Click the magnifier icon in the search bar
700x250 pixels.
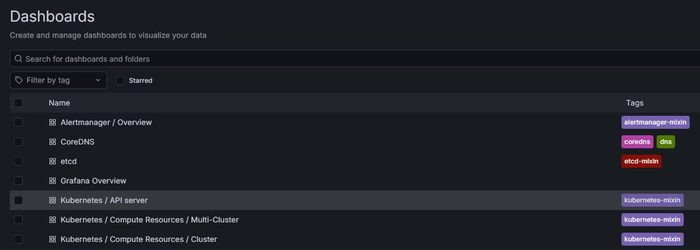(x=18, y=58)
